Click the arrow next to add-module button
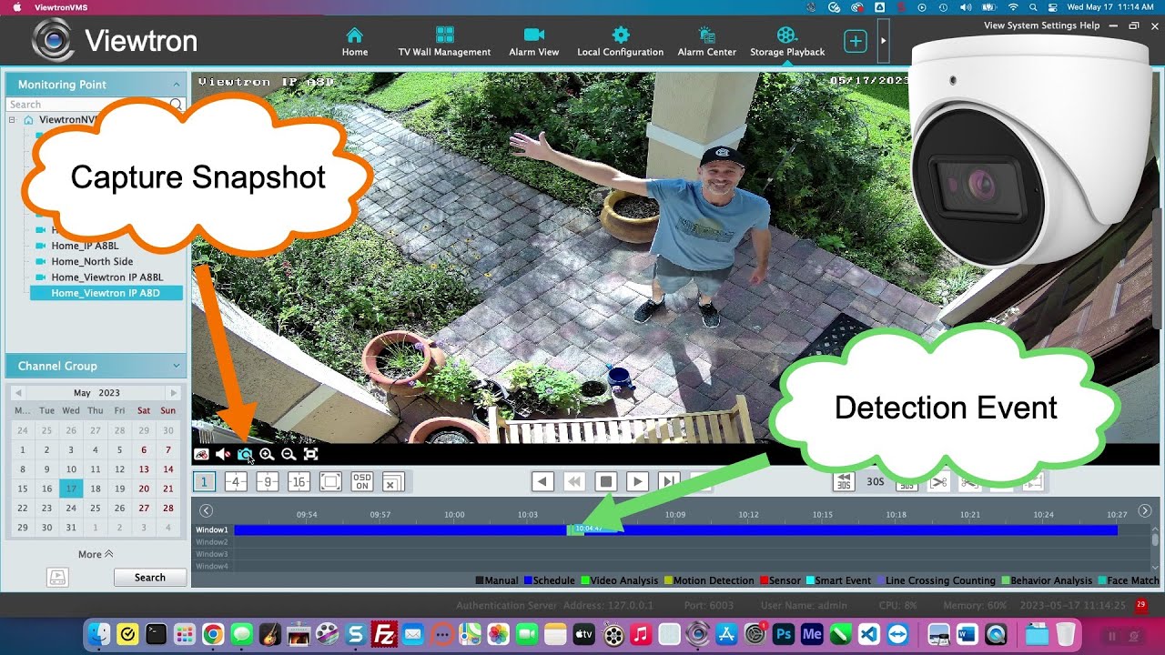 [883, 41]
